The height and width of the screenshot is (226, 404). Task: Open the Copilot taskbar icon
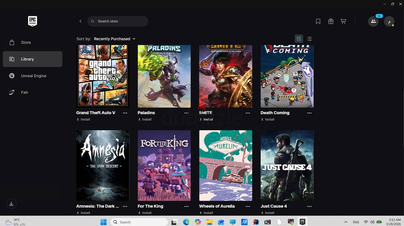point(197,222)
